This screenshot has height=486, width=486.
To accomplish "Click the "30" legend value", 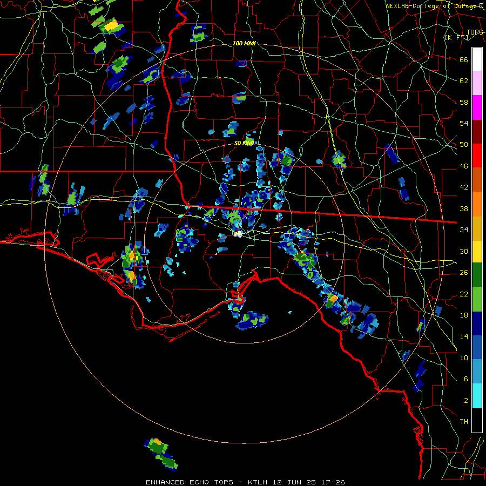I will [464, 251].
